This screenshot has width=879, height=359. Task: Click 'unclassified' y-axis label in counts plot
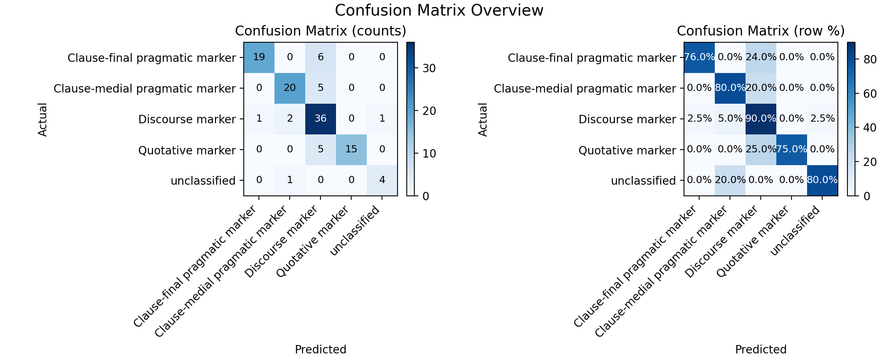coord(203,181)
